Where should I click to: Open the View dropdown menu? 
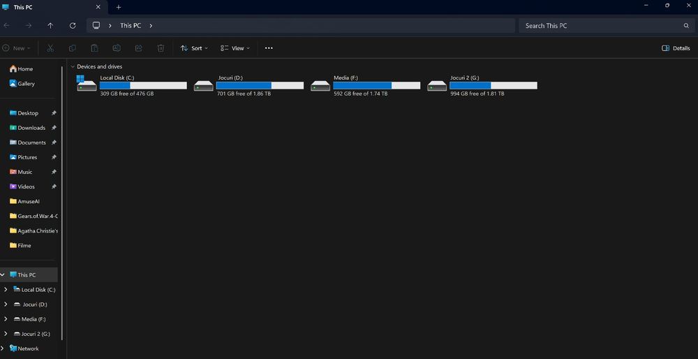235,48
